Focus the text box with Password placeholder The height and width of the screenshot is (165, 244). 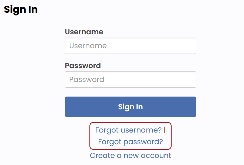(130, 80)
